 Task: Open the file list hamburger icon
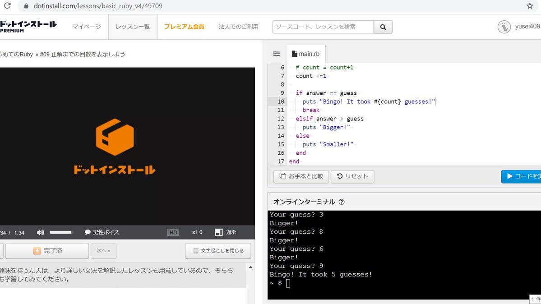tap(277, 54)
